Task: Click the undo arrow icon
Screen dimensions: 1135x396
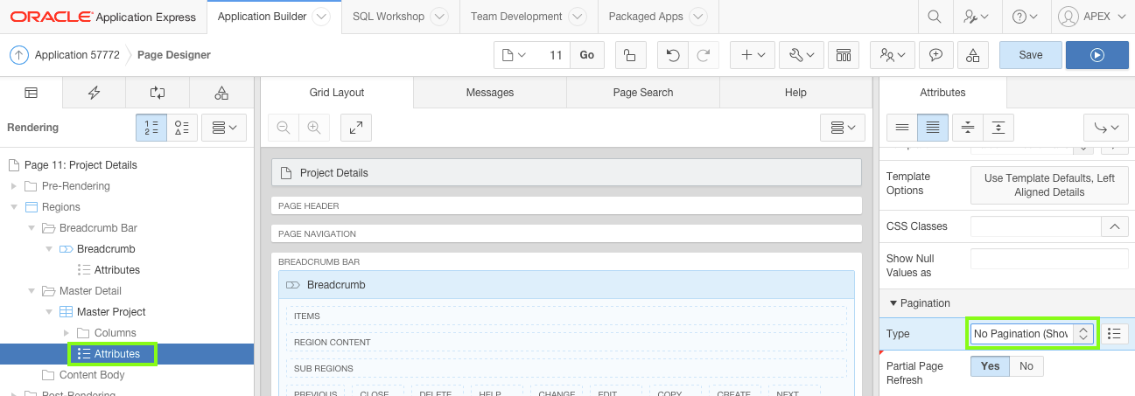Action: [672, 55]
